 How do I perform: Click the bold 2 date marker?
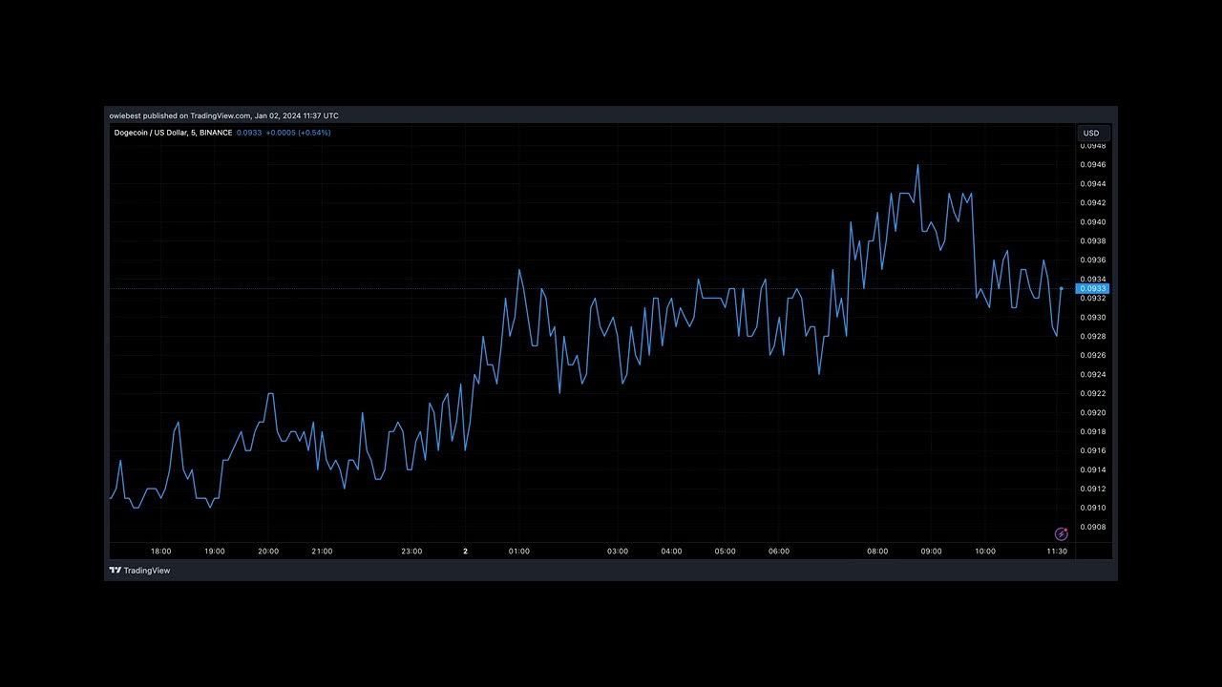point(465,552)
